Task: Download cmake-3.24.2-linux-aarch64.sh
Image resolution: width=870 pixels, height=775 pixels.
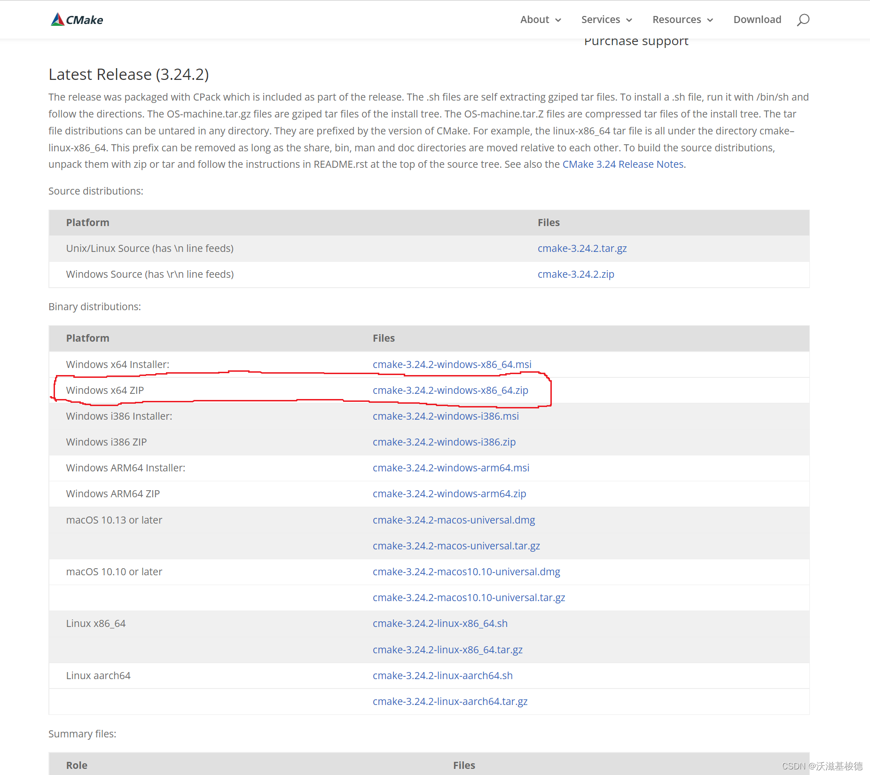Action: click(x=442, y=676)
